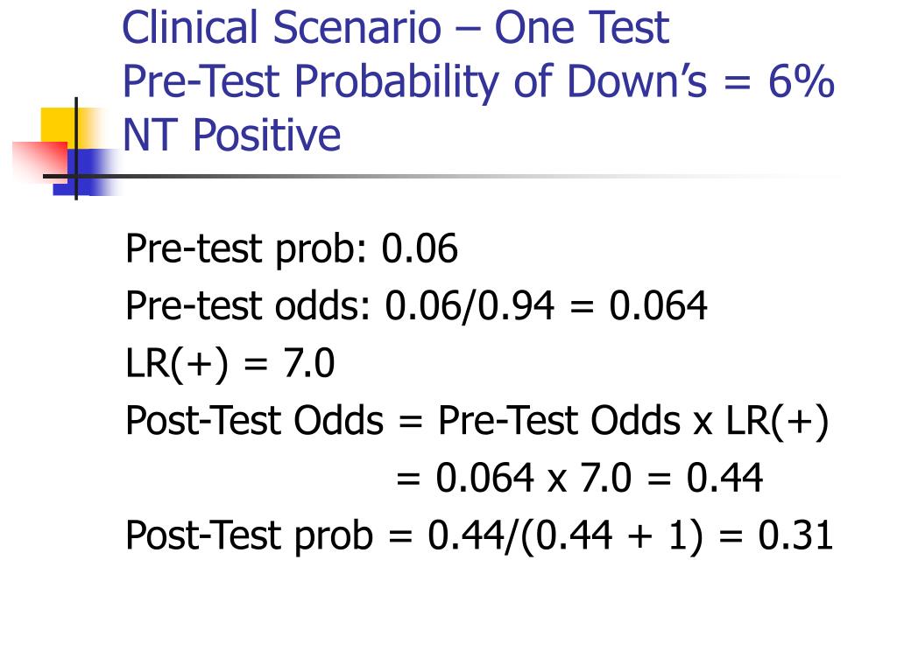Click the 'Pre-test odds: 0.06/0.94 = 0.064' line
Screen dimensions: 897x672
[416, 305]
